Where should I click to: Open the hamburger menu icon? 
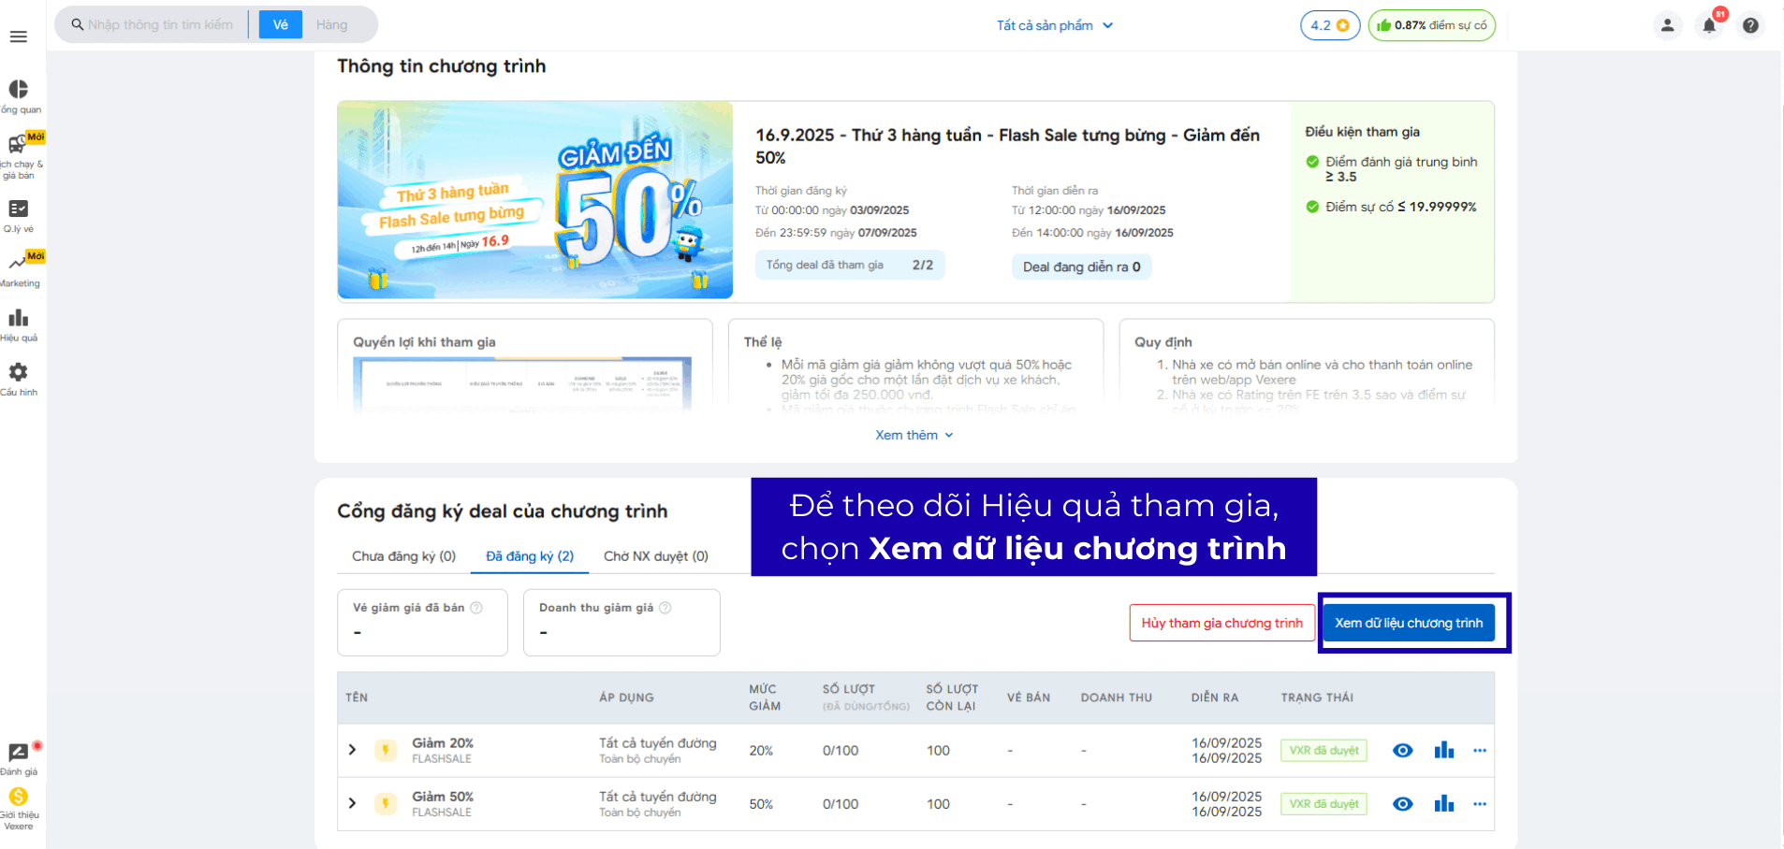[x=18, y=36]
